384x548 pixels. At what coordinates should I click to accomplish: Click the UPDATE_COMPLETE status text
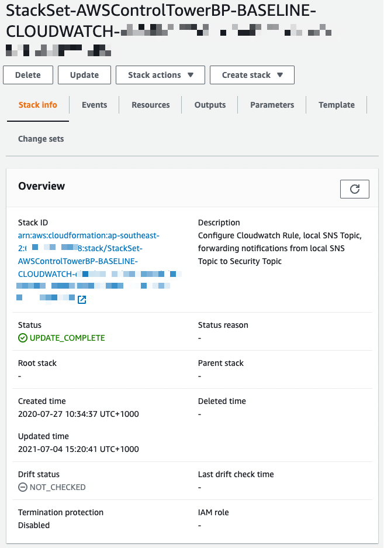pyautogui.click(x=67, y=338)
